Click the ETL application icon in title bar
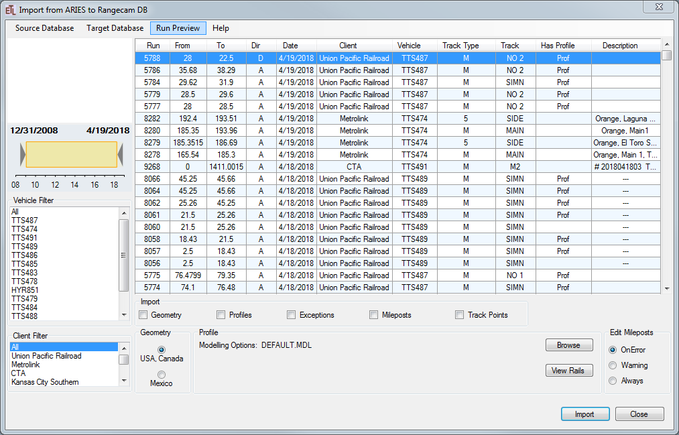This screenshot has height=435, width=679. tap(9, 9)
